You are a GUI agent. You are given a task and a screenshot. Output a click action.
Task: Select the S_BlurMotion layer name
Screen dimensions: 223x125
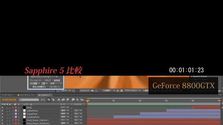click(32, 111)
